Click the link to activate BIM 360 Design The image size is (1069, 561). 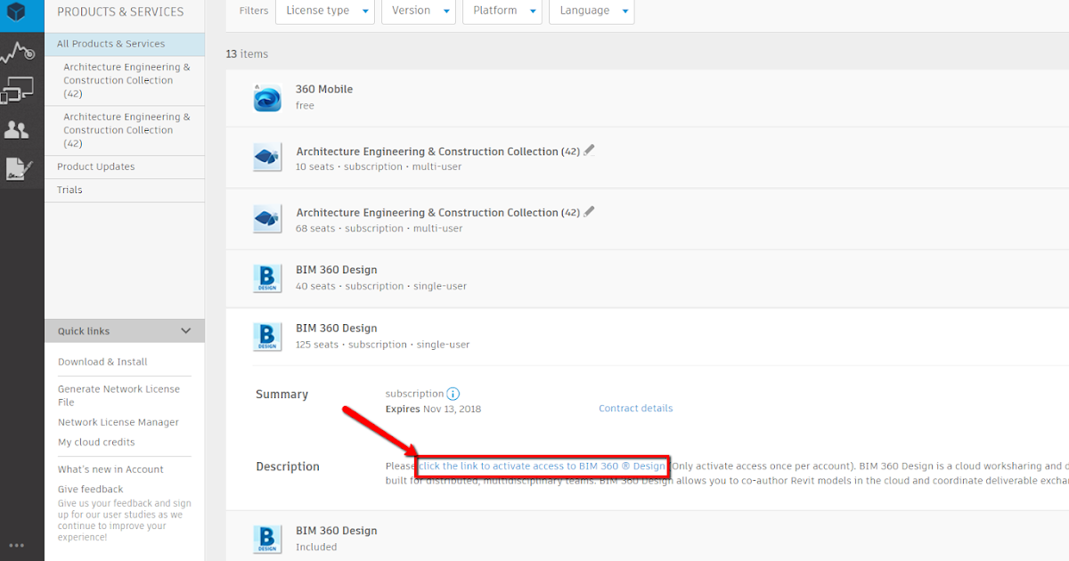pyautogui.click(x=541, y=466)
